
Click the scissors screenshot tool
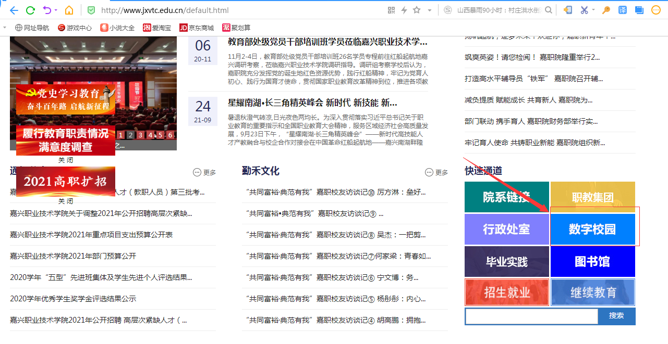(584, 10)
